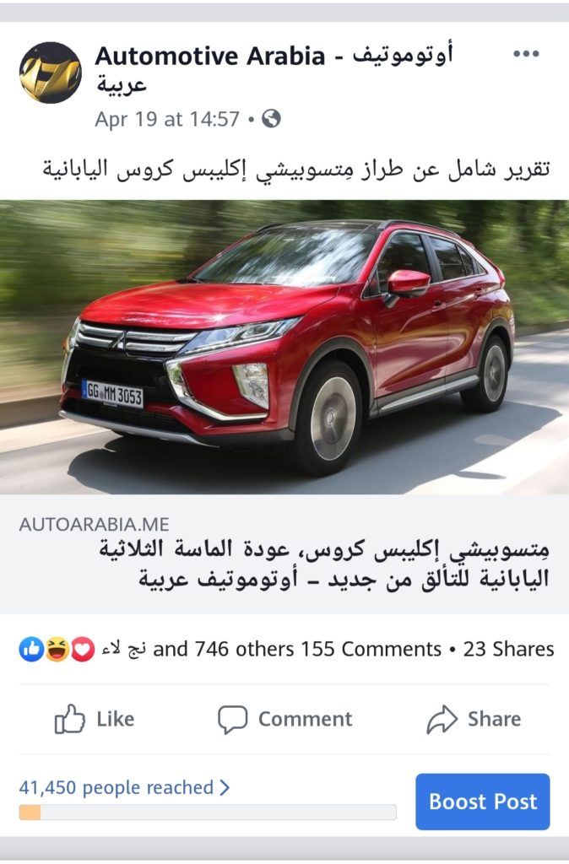Click the Automotive Arabia profile picture
This screenshot has width=569, height=864.
(50, 73)
